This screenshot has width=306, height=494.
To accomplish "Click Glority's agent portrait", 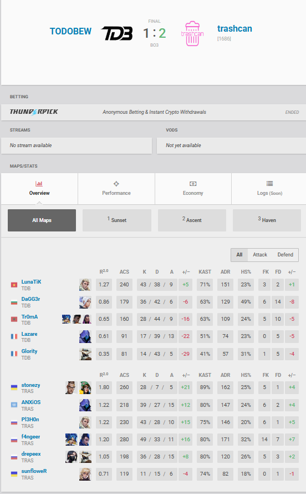I will pyautogui.click(x=85, y=354).
